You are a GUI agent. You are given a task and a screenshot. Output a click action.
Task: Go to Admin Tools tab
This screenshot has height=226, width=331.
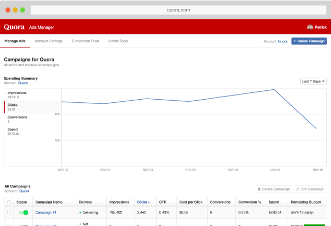pos(118,41)
